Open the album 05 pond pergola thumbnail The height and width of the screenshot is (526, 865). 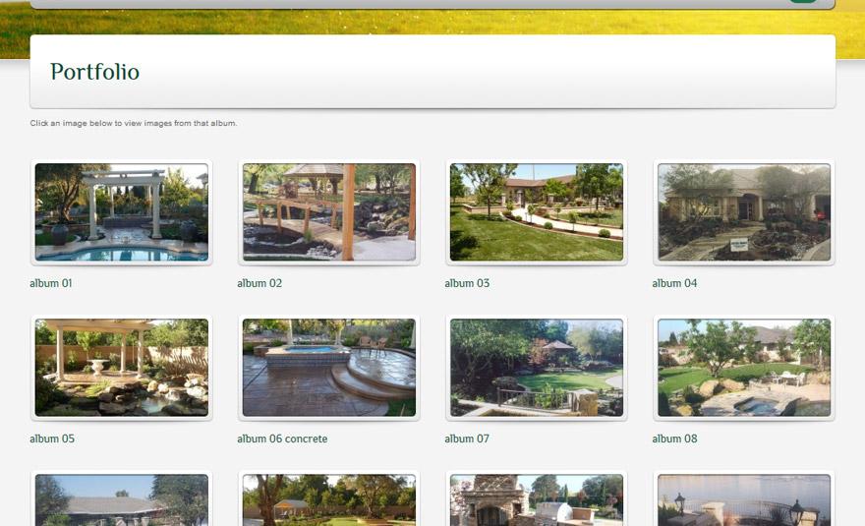[121, 368]
